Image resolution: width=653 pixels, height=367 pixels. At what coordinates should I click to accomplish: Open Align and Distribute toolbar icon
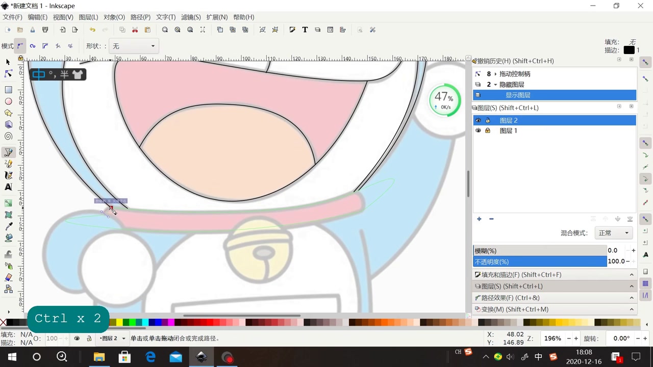point(343,30)
